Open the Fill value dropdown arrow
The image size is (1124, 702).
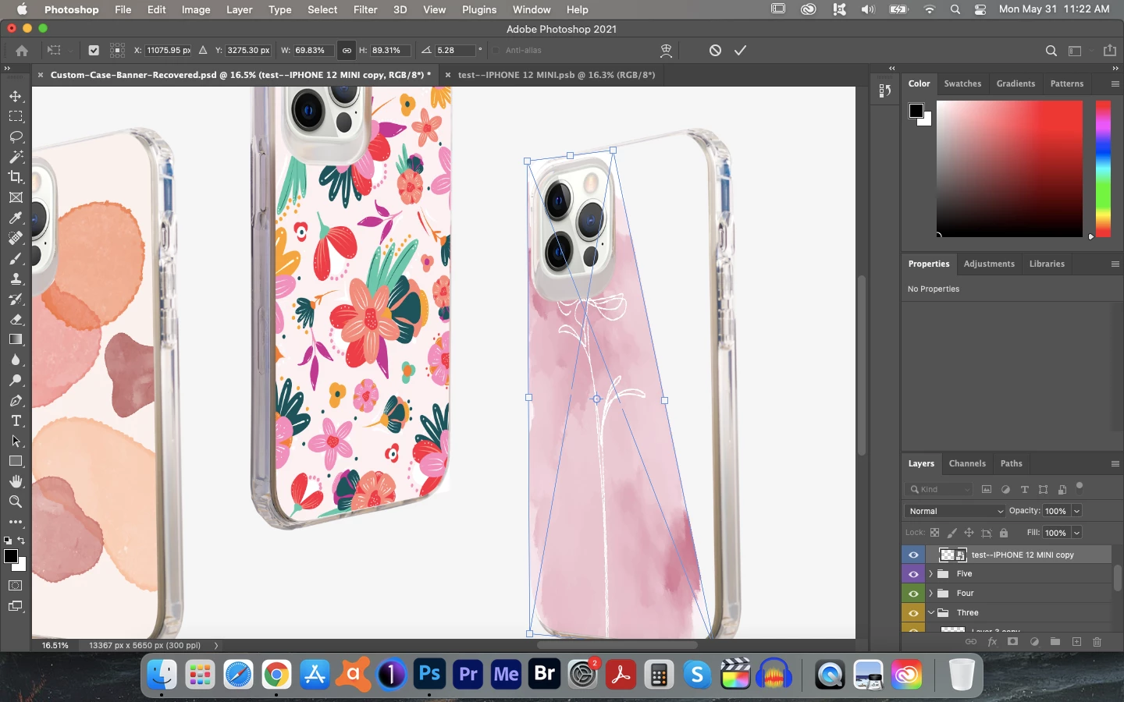tap(1077, 533)
